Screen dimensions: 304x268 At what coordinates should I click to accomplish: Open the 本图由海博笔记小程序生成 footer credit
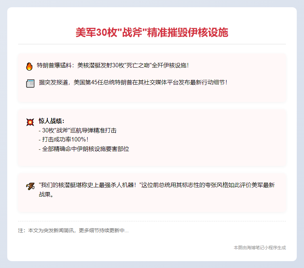point(259,248)
